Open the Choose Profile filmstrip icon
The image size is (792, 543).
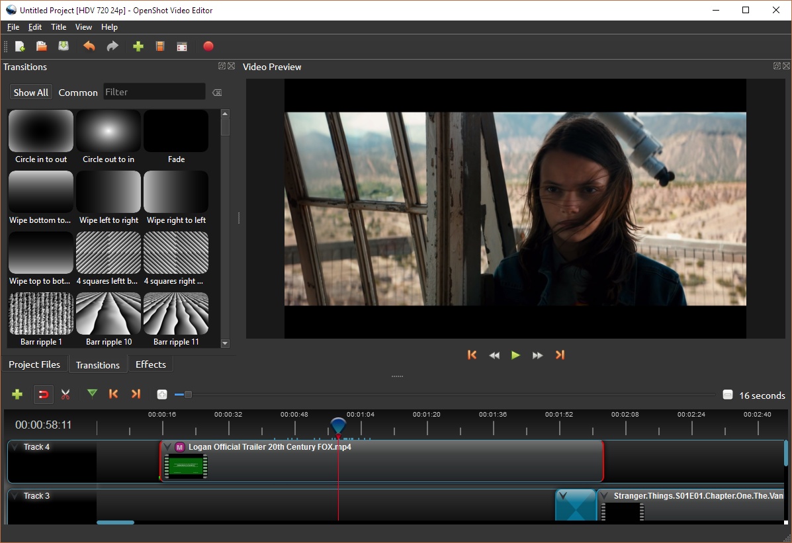click(x=160, y=46)
